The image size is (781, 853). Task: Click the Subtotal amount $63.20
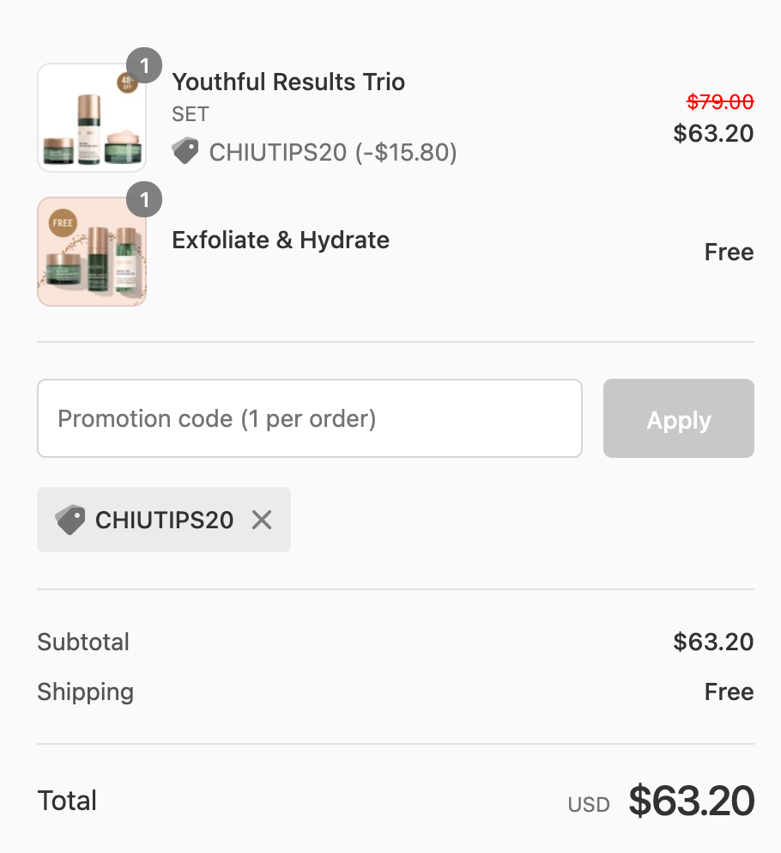pos(713,642)
